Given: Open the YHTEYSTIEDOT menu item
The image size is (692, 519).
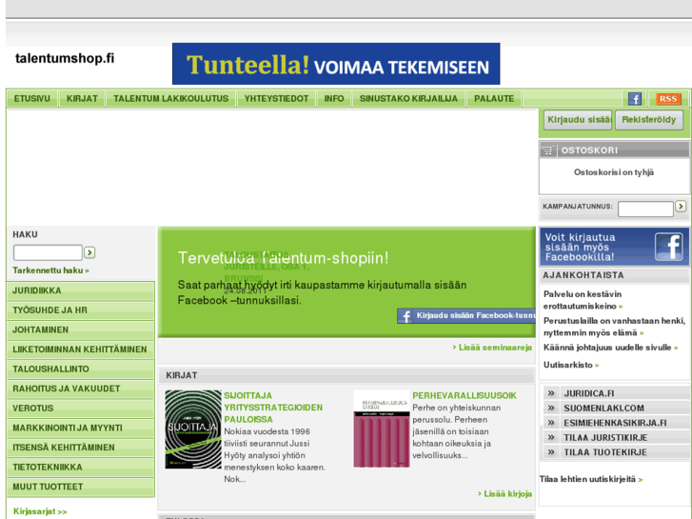Looking at the screenshot, I should tap(276, 98).
